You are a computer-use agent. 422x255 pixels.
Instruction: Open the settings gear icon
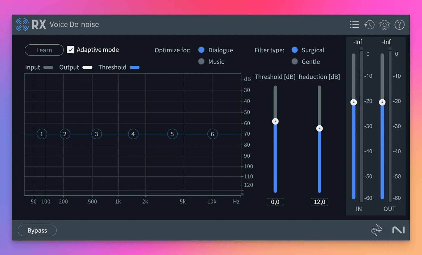pyautogui.click(x=384, y=25)
